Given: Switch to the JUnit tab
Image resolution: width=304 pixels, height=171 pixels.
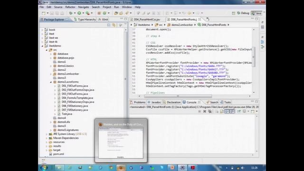Looking at the screenshot, I should pyautogui.click(x=103, y=19).
